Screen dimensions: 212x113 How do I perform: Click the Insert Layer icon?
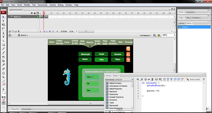click(10, 31)
